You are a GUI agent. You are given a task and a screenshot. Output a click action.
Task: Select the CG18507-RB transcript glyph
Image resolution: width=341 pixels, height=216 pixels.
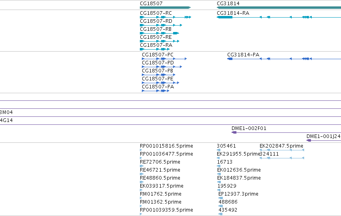159,33
